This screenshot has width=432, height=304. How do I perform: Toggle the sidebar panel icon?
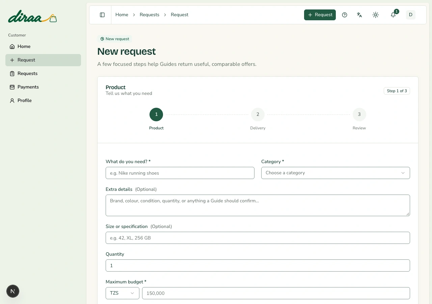tap(102, 15)
